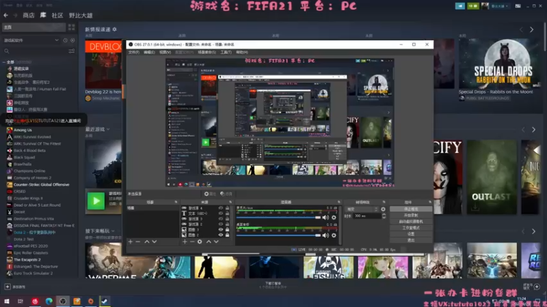This screenshot has height=307, width=547.
Task: Switch to OBS from the taskbar icon
Action: pos(63,301)
